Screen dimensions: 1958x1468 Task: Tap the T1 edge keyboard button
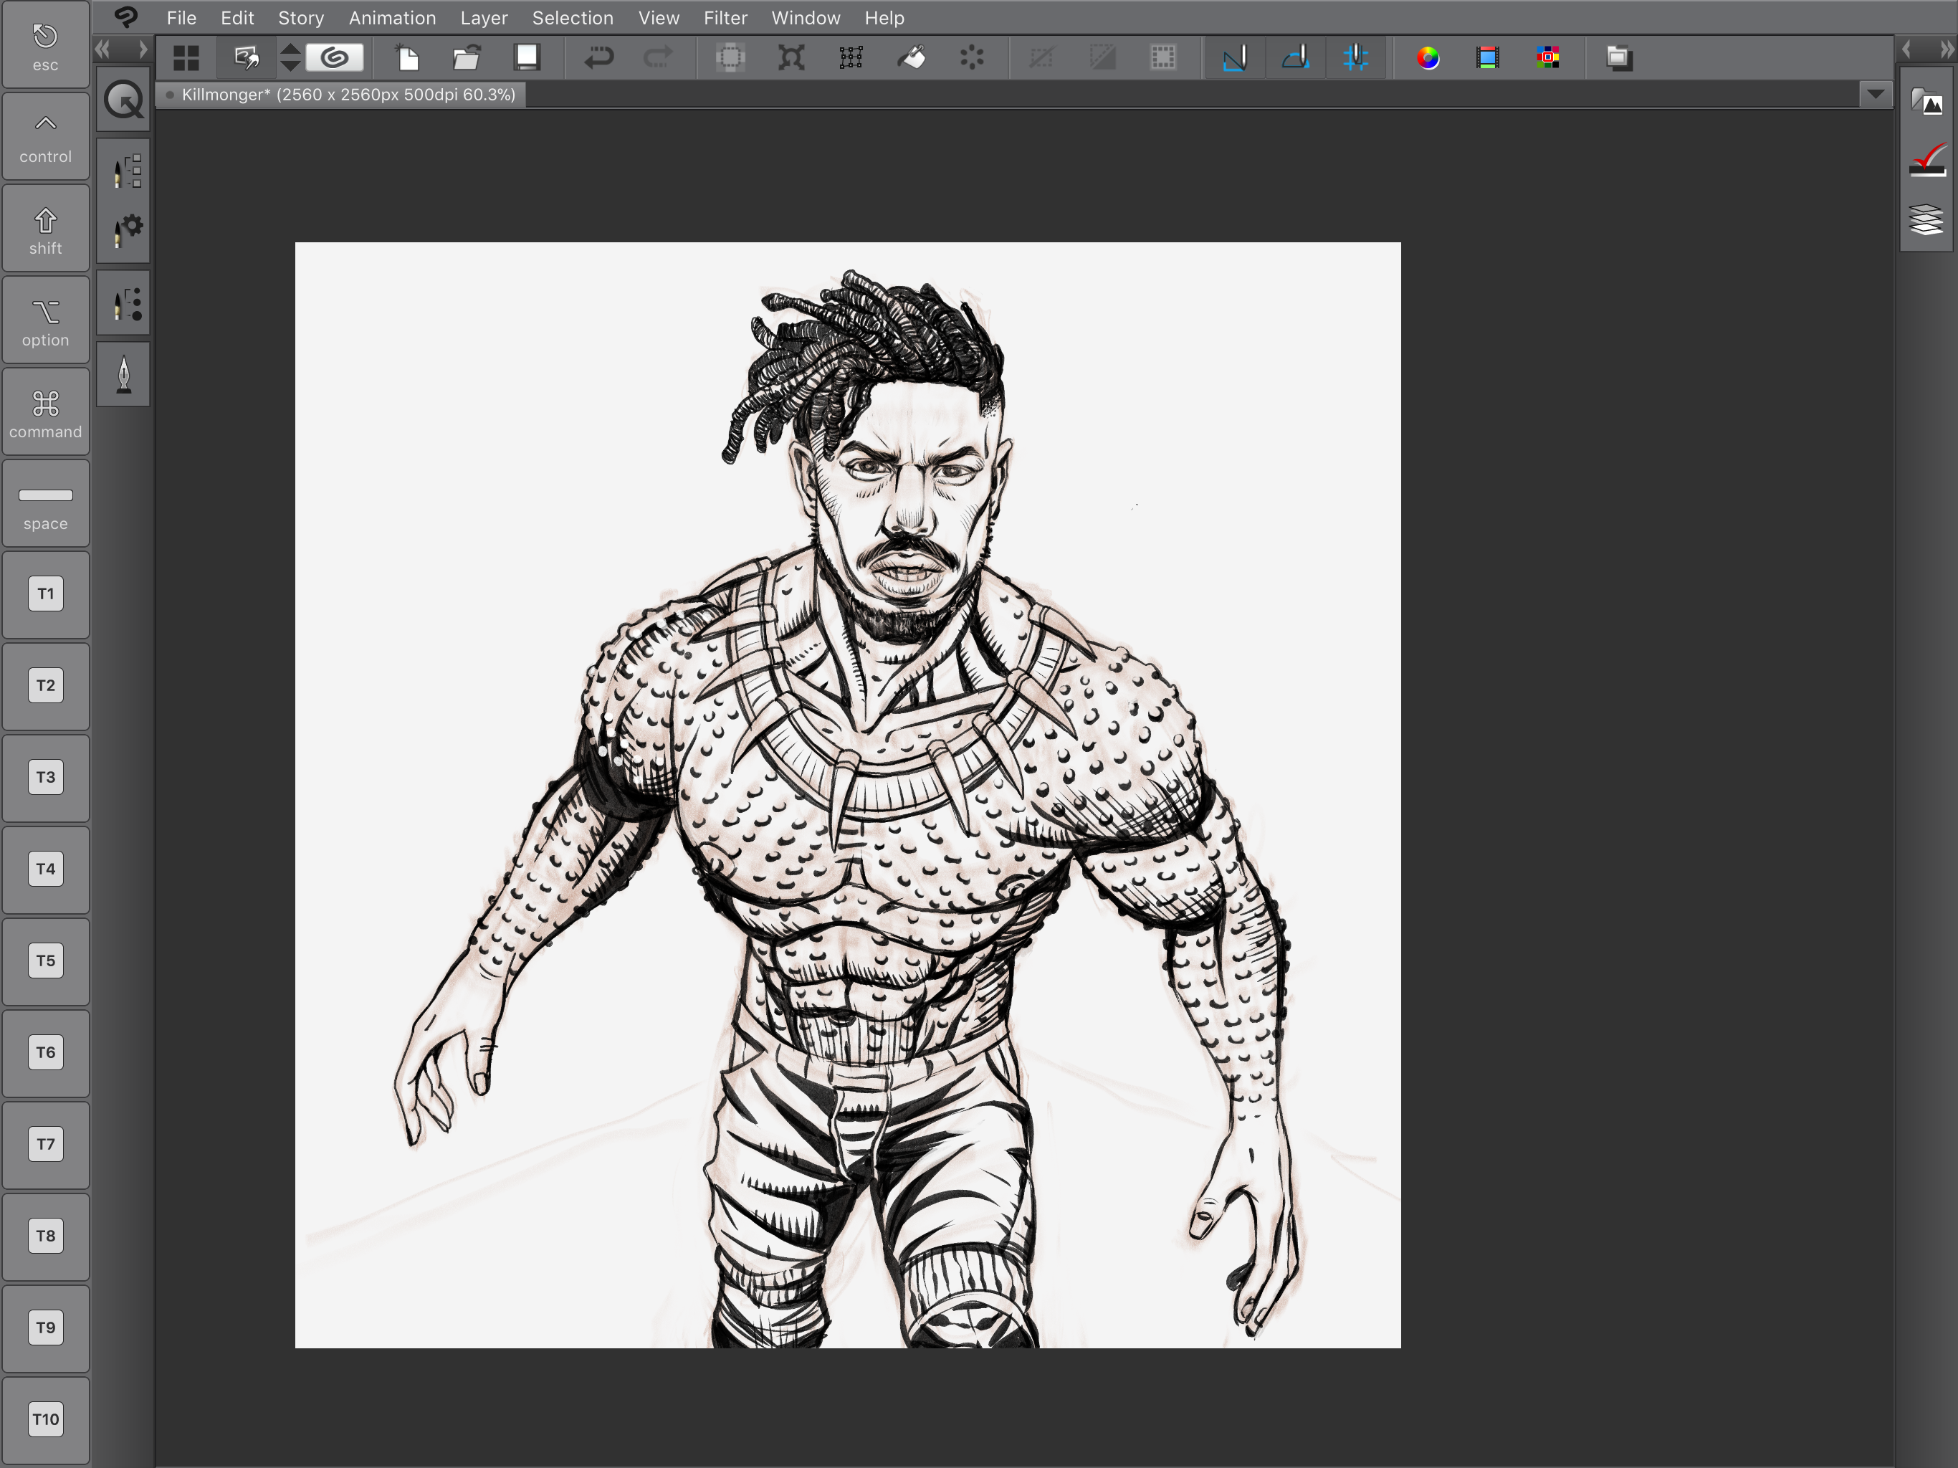(45, 595)
